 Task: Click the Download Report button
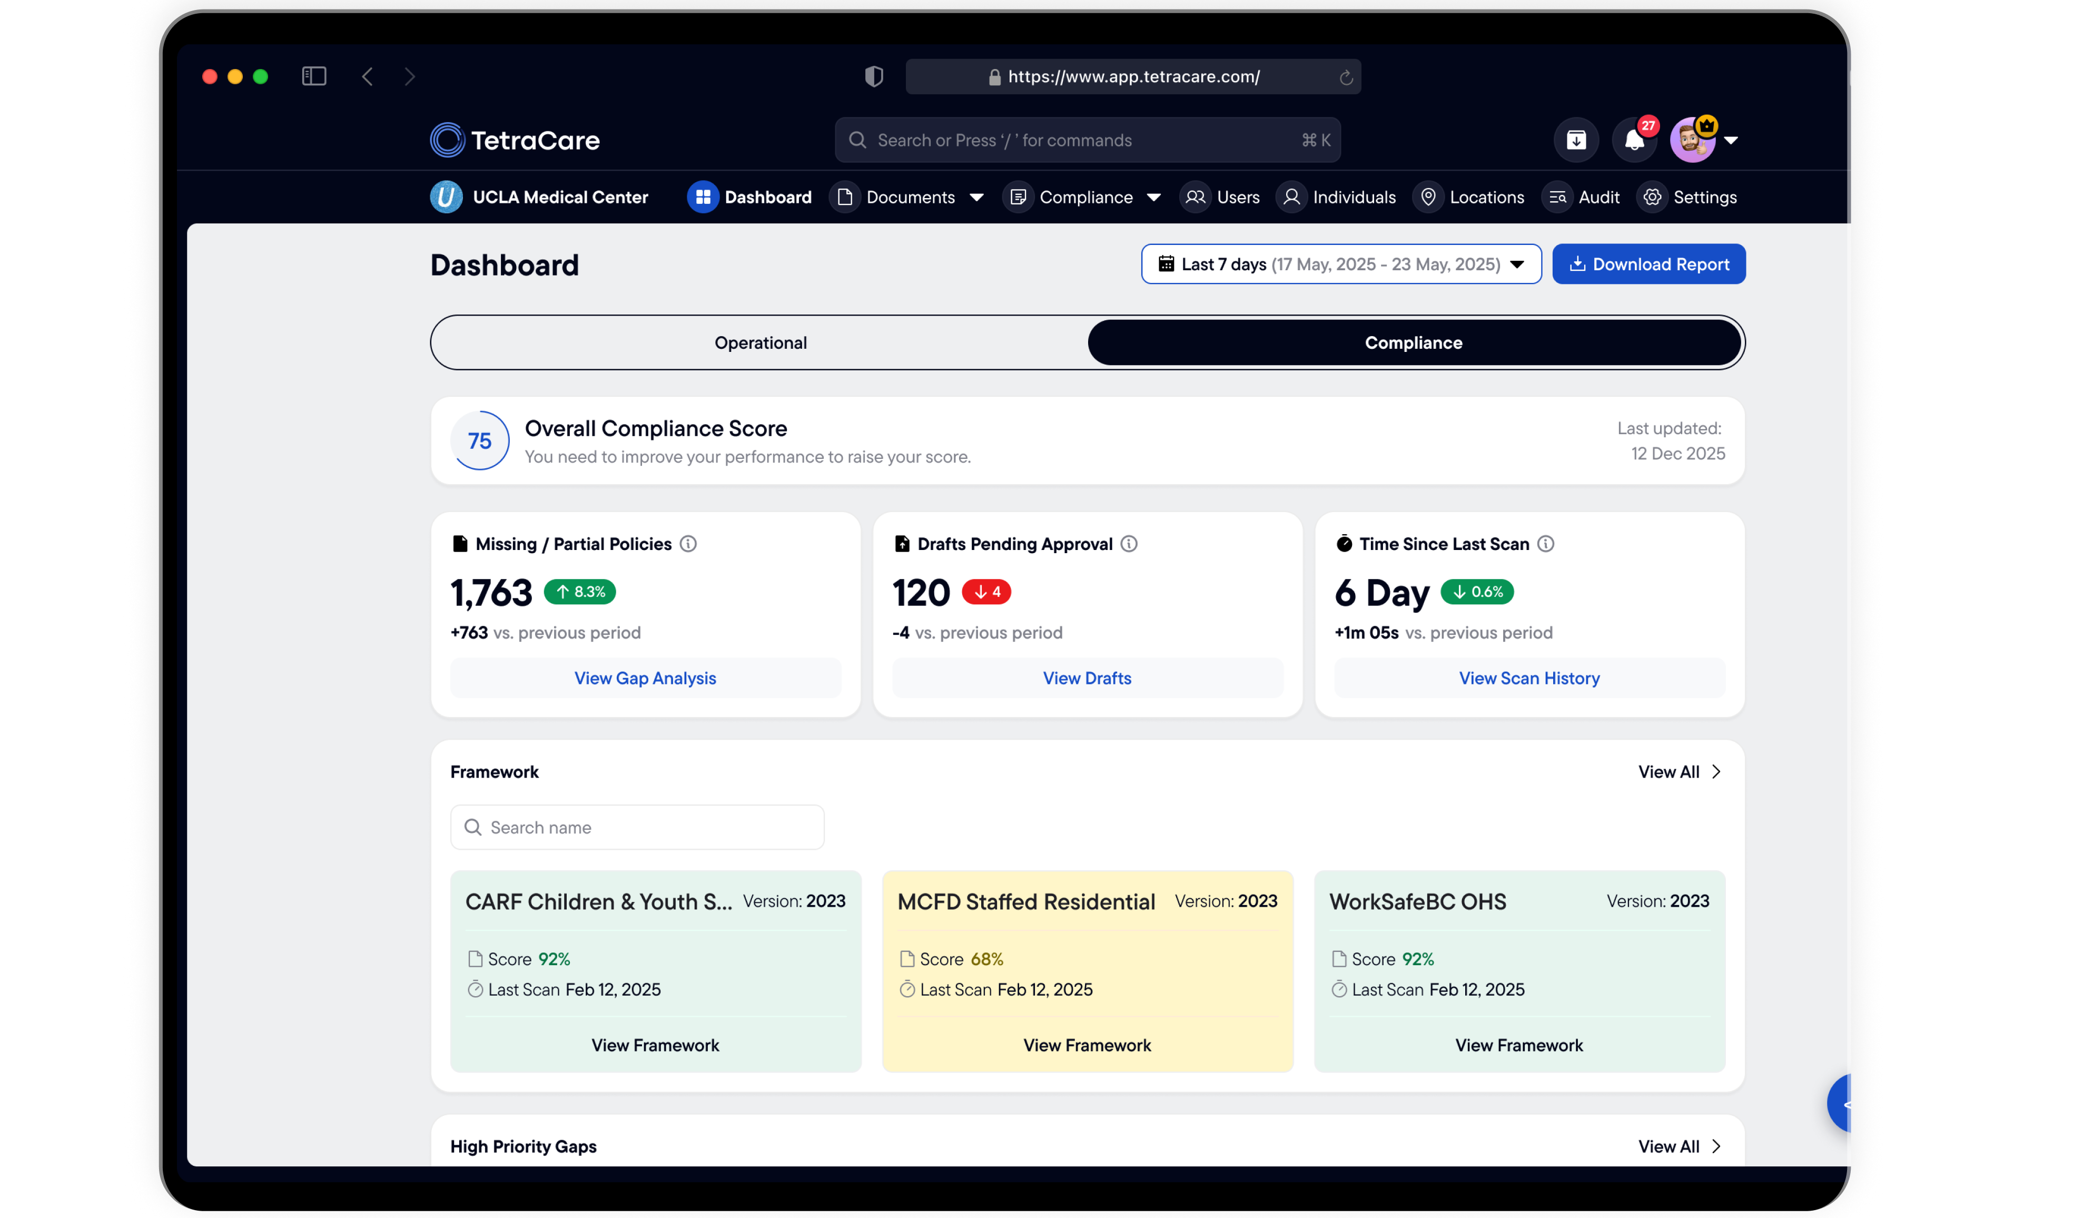tap(1648, 264)
